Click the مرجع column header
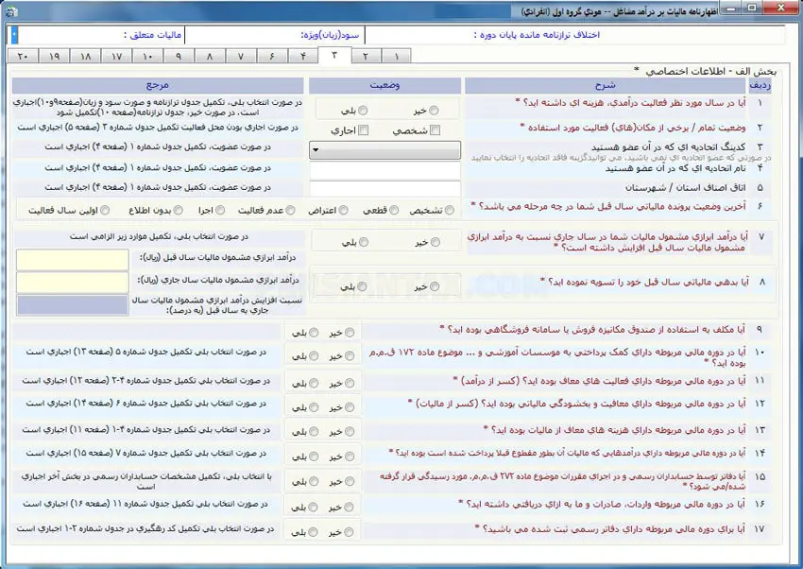803x569 pixels. point(157,85)
